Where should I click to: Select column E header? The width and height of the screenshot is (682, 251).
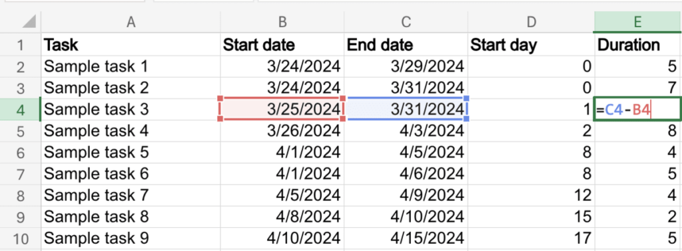[x=637, y=22]
